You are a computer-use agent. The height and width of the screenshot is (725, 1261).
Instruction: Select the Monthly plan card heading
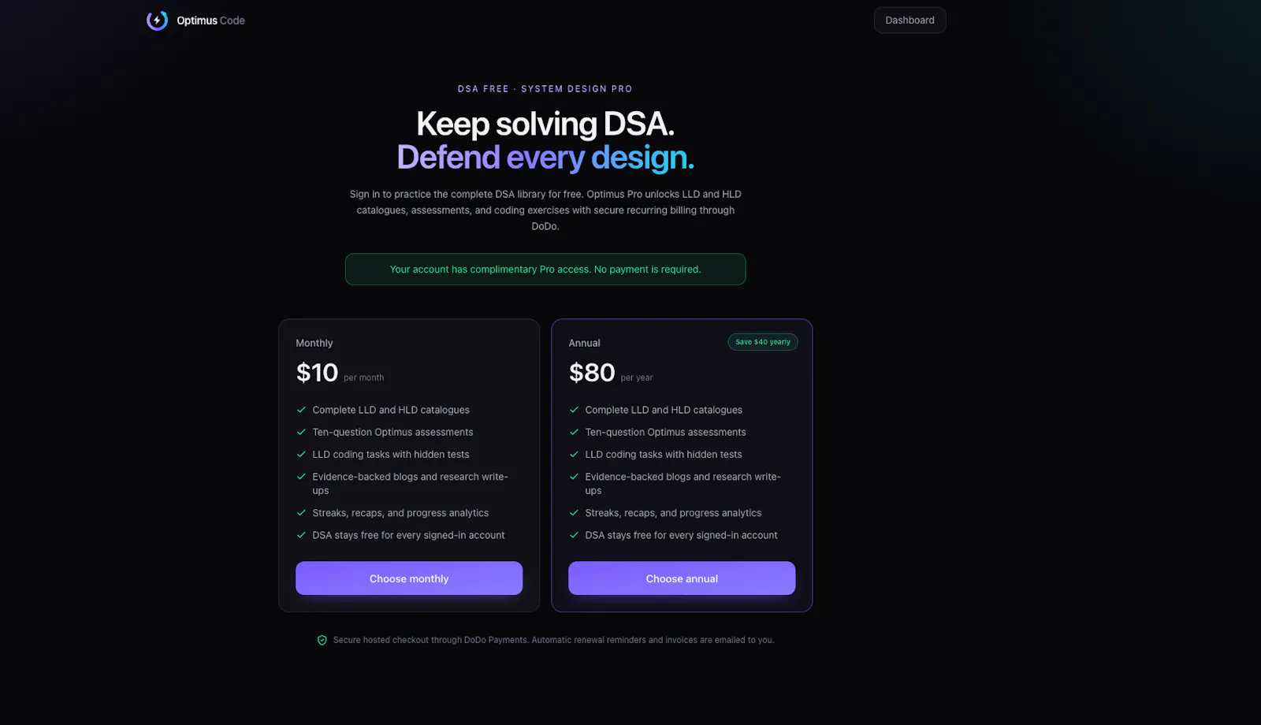point(314,343)
